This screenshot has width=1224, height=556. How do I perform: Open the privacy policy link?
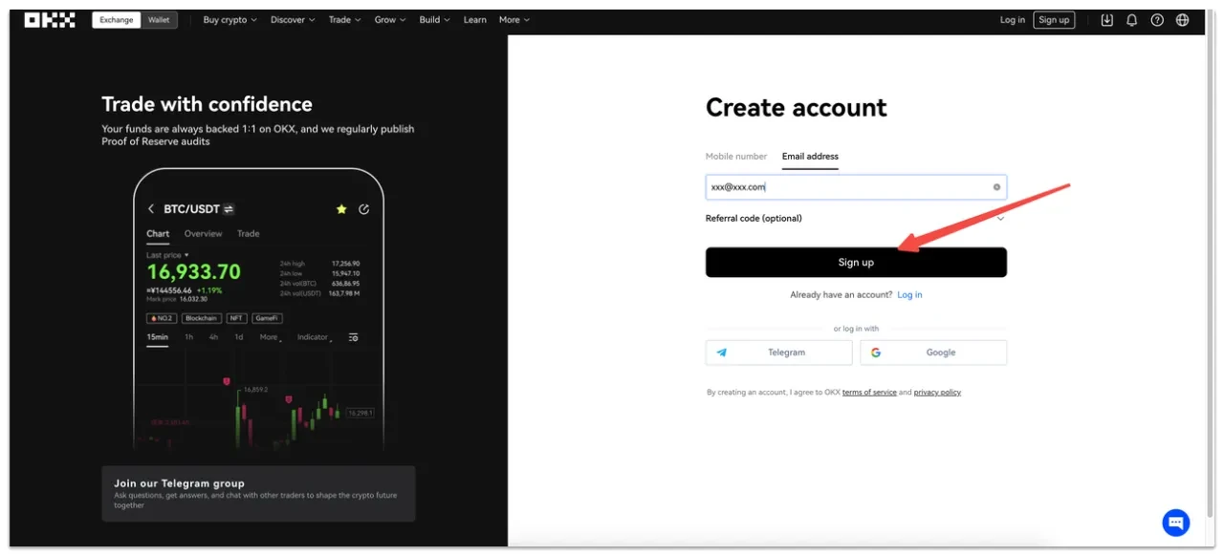[x=937, y=393]
